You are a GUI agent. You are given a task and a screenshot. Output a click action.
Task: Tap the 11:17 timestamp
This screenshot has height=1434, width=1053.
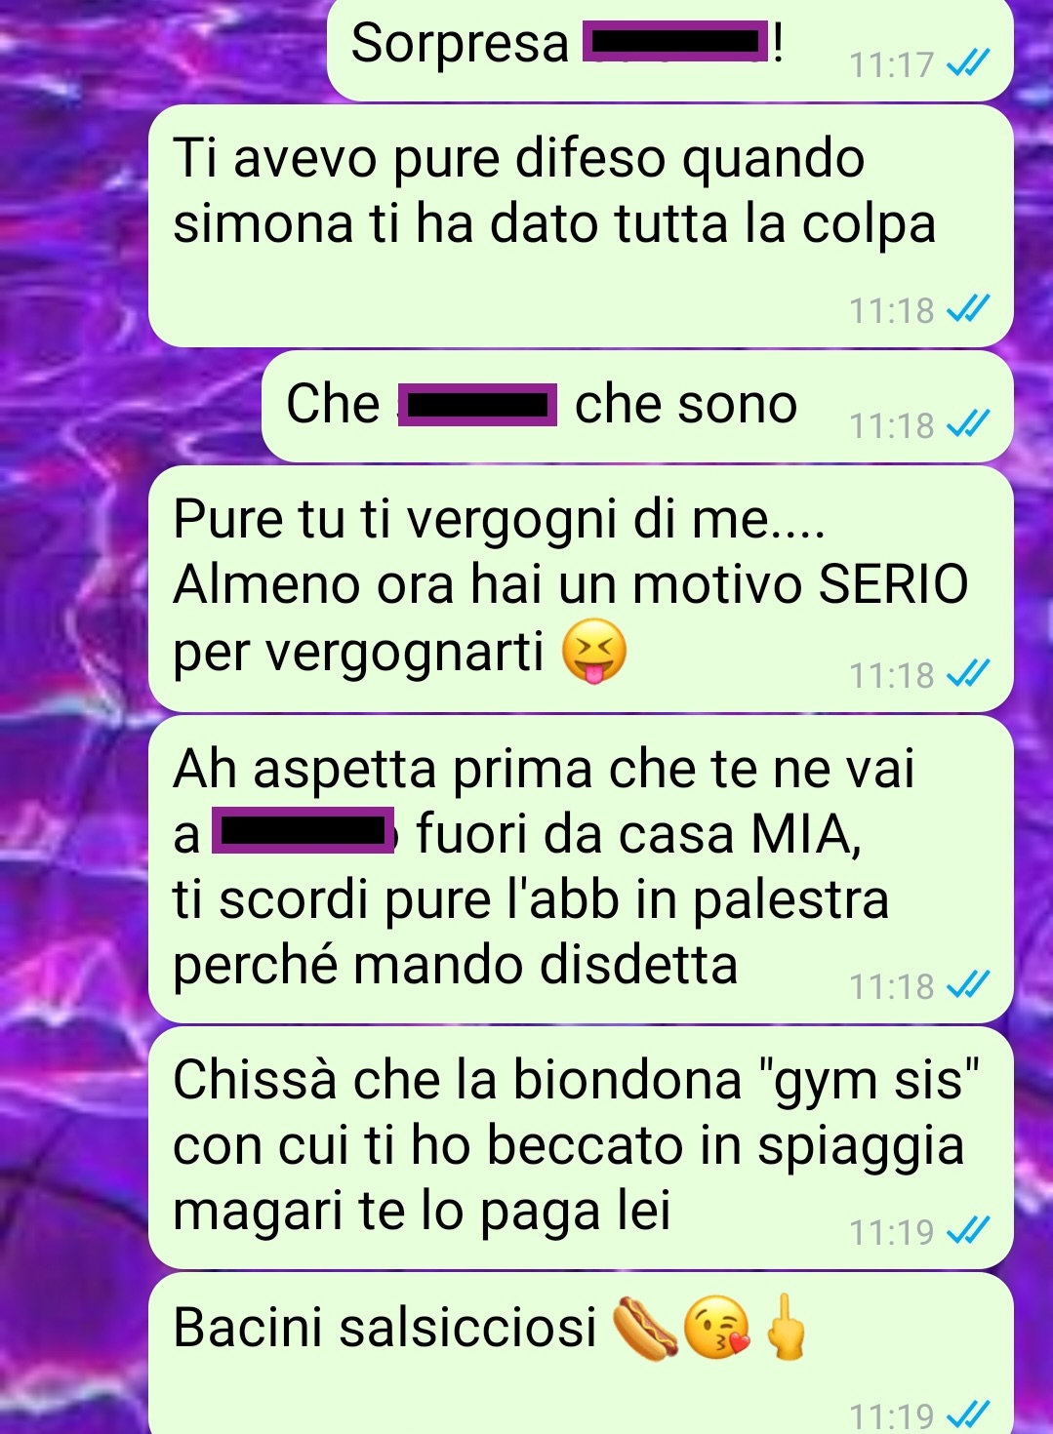[x=892, y=65]
